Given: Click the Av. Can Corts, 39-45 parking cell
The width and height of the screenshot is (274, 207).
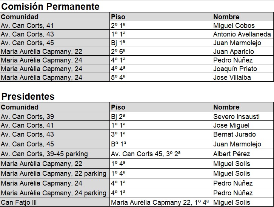Looking at the screenshot, I should [x=45, y=154].
